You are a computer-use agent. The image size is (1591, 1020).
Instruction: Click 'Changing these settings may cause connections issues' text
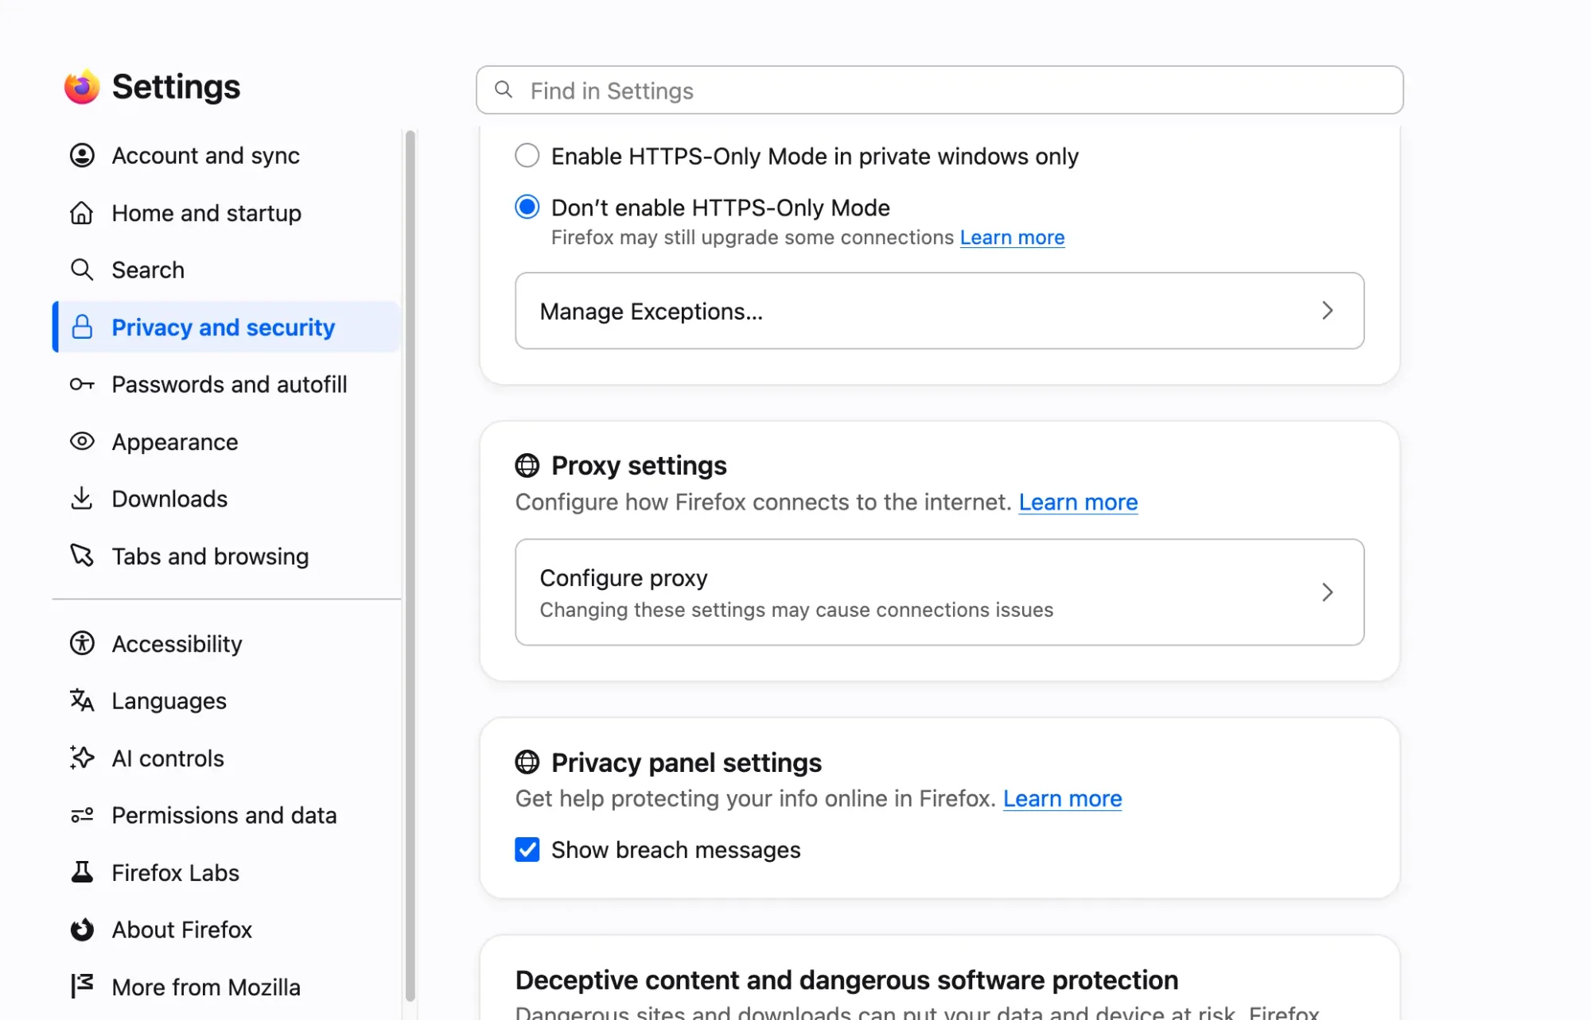point(796,610)
